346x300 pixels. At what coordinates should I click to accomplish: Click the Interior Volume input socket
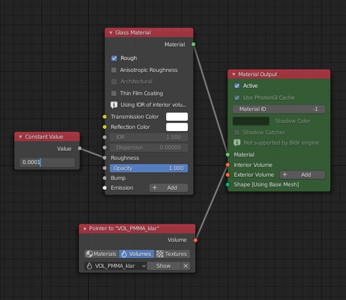pyautogui.click(x=228, y=165)
